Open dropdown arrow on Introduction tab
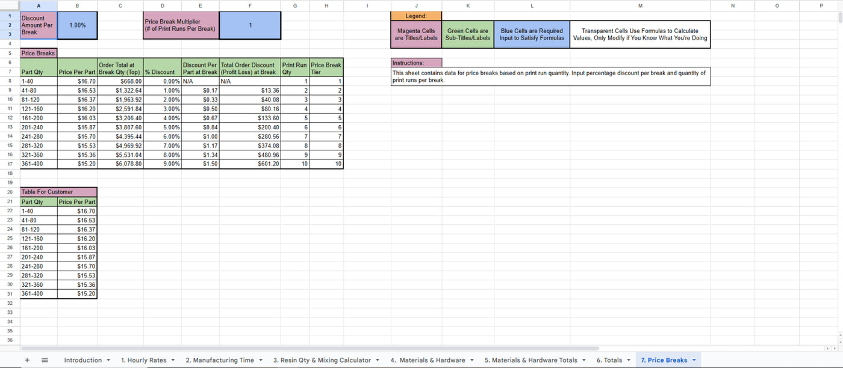 pyautogui.click(x=108, y=360)
